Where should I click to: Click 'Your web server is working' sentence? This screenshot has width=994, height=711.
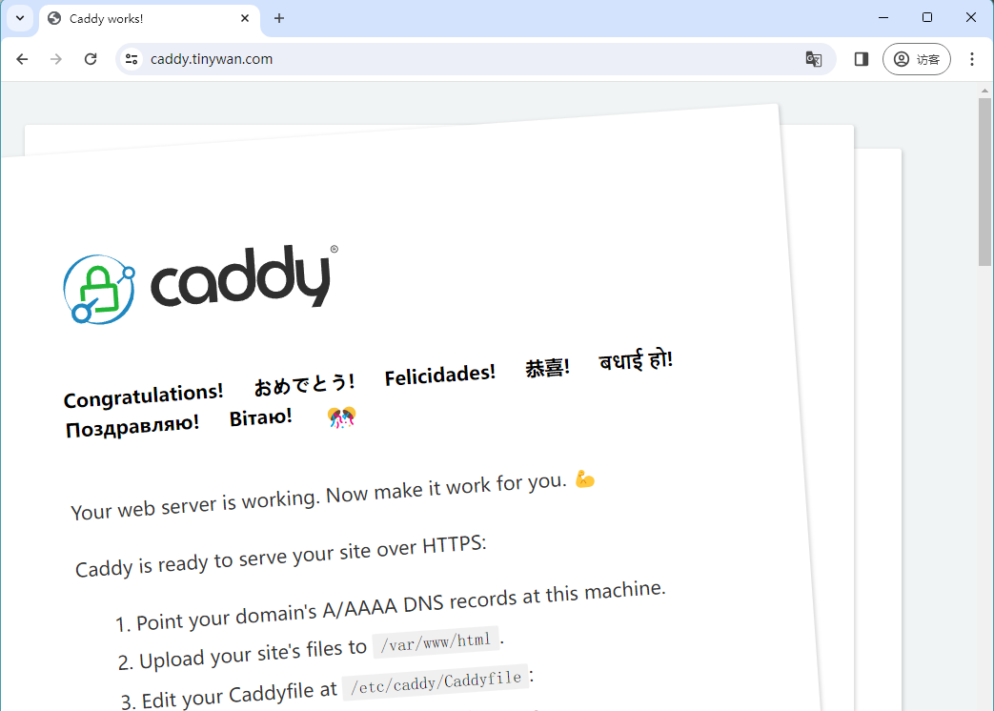pyautogui.click(x=319, y=497)
